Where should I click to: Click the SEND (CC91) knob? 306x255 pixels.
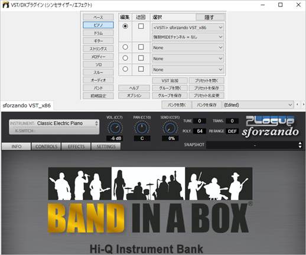[170, 128]
